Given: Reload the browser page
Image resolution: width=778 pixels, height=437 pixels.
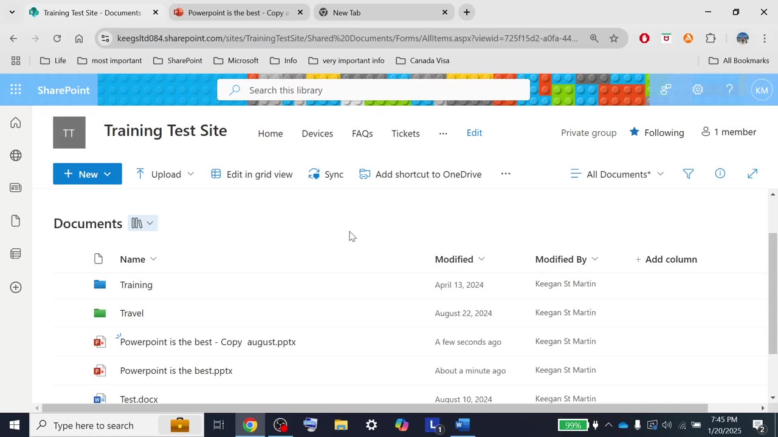Looking at the screenshot, I should pos(57,38).
